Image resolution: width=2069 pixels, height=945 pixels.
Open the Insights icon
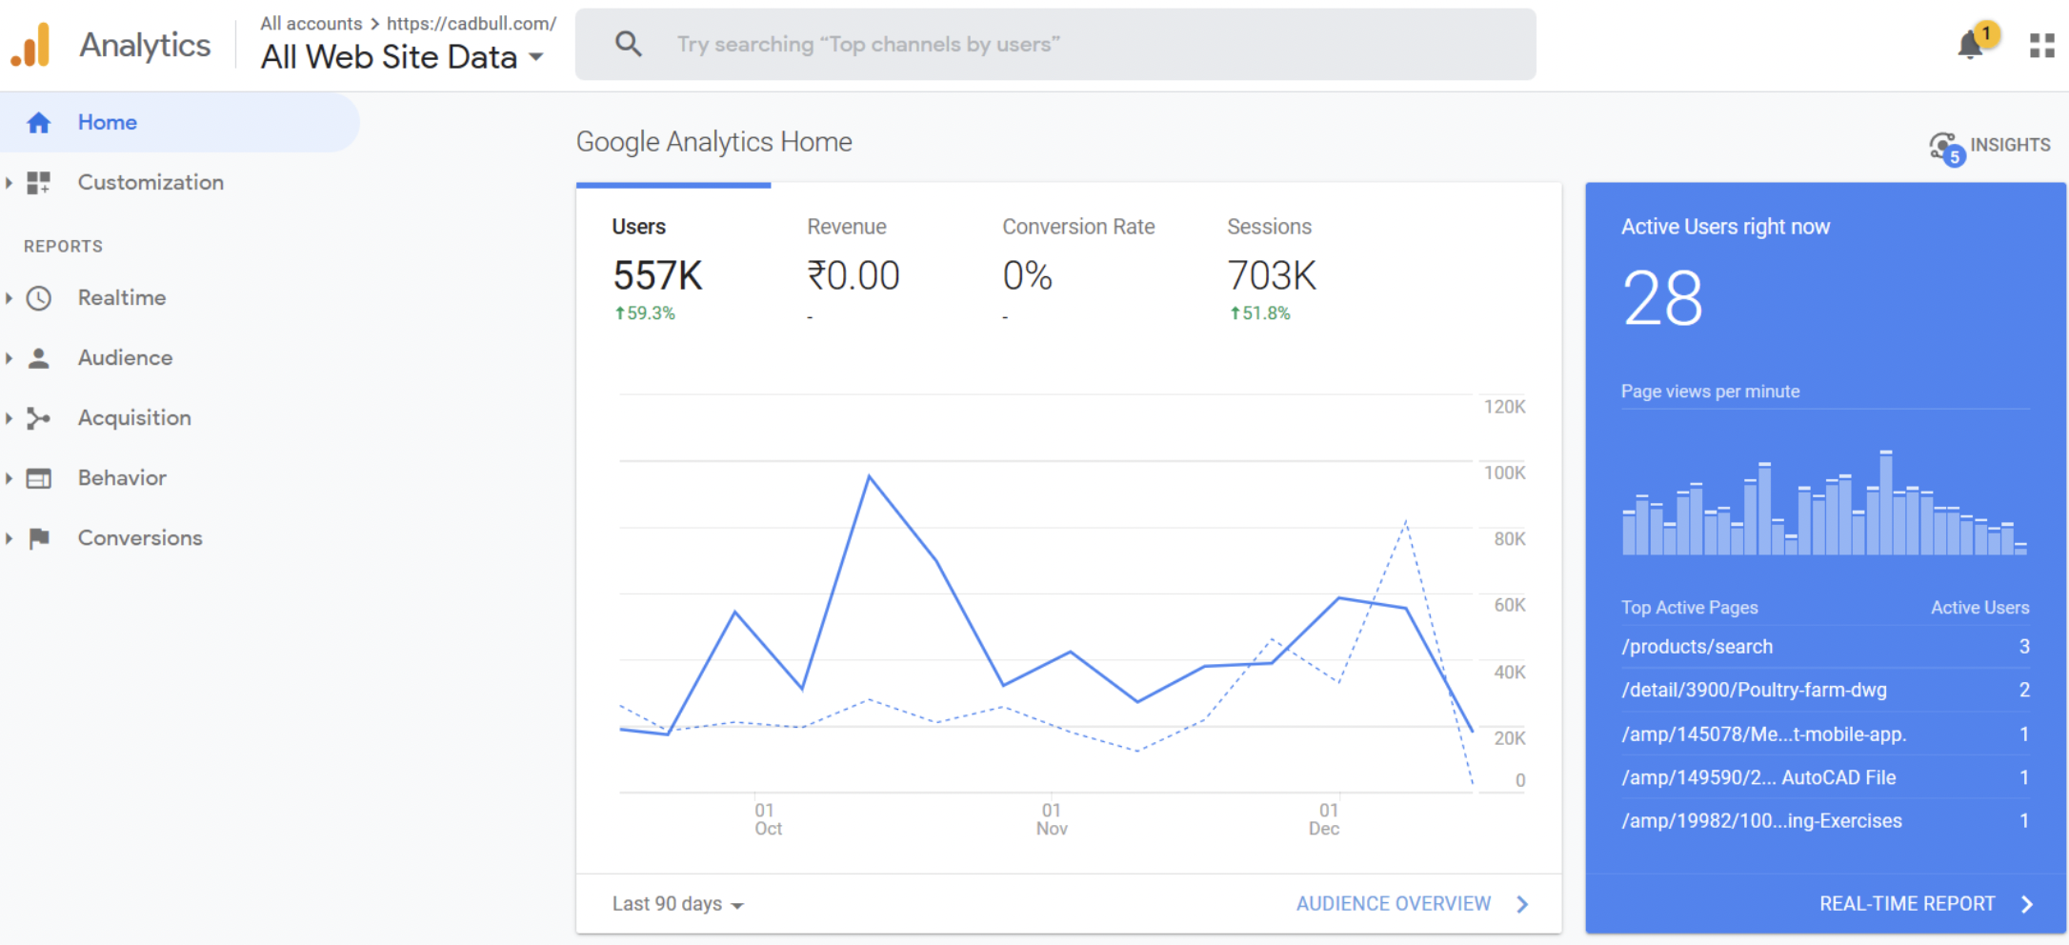click(1945, 147)
